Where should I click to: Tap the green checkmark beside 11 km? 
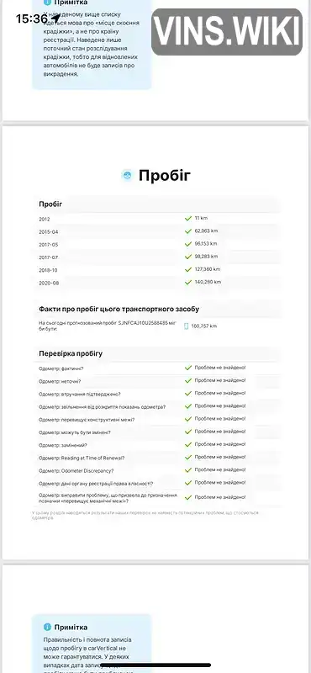click(188, 219)
